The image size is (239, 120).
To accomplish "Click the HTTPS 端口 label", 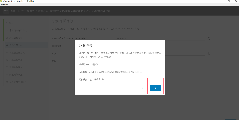I will [58, 46].
